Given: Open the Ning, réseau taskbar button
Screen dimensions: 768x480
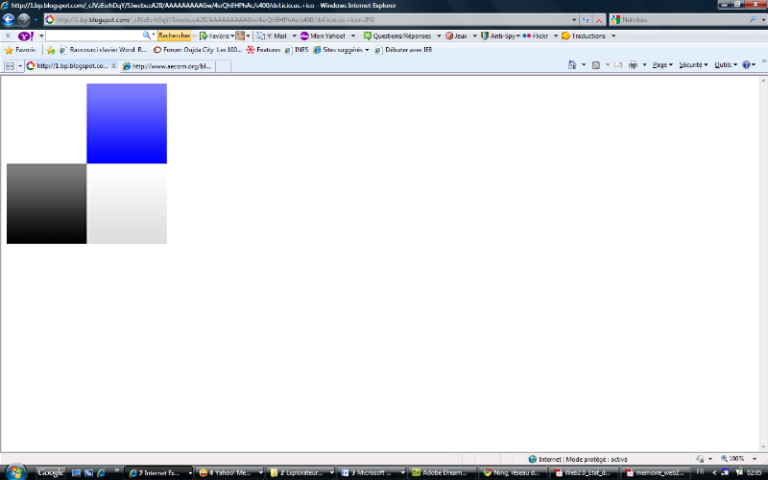Looking at the screenshot, I should (513, 472).
